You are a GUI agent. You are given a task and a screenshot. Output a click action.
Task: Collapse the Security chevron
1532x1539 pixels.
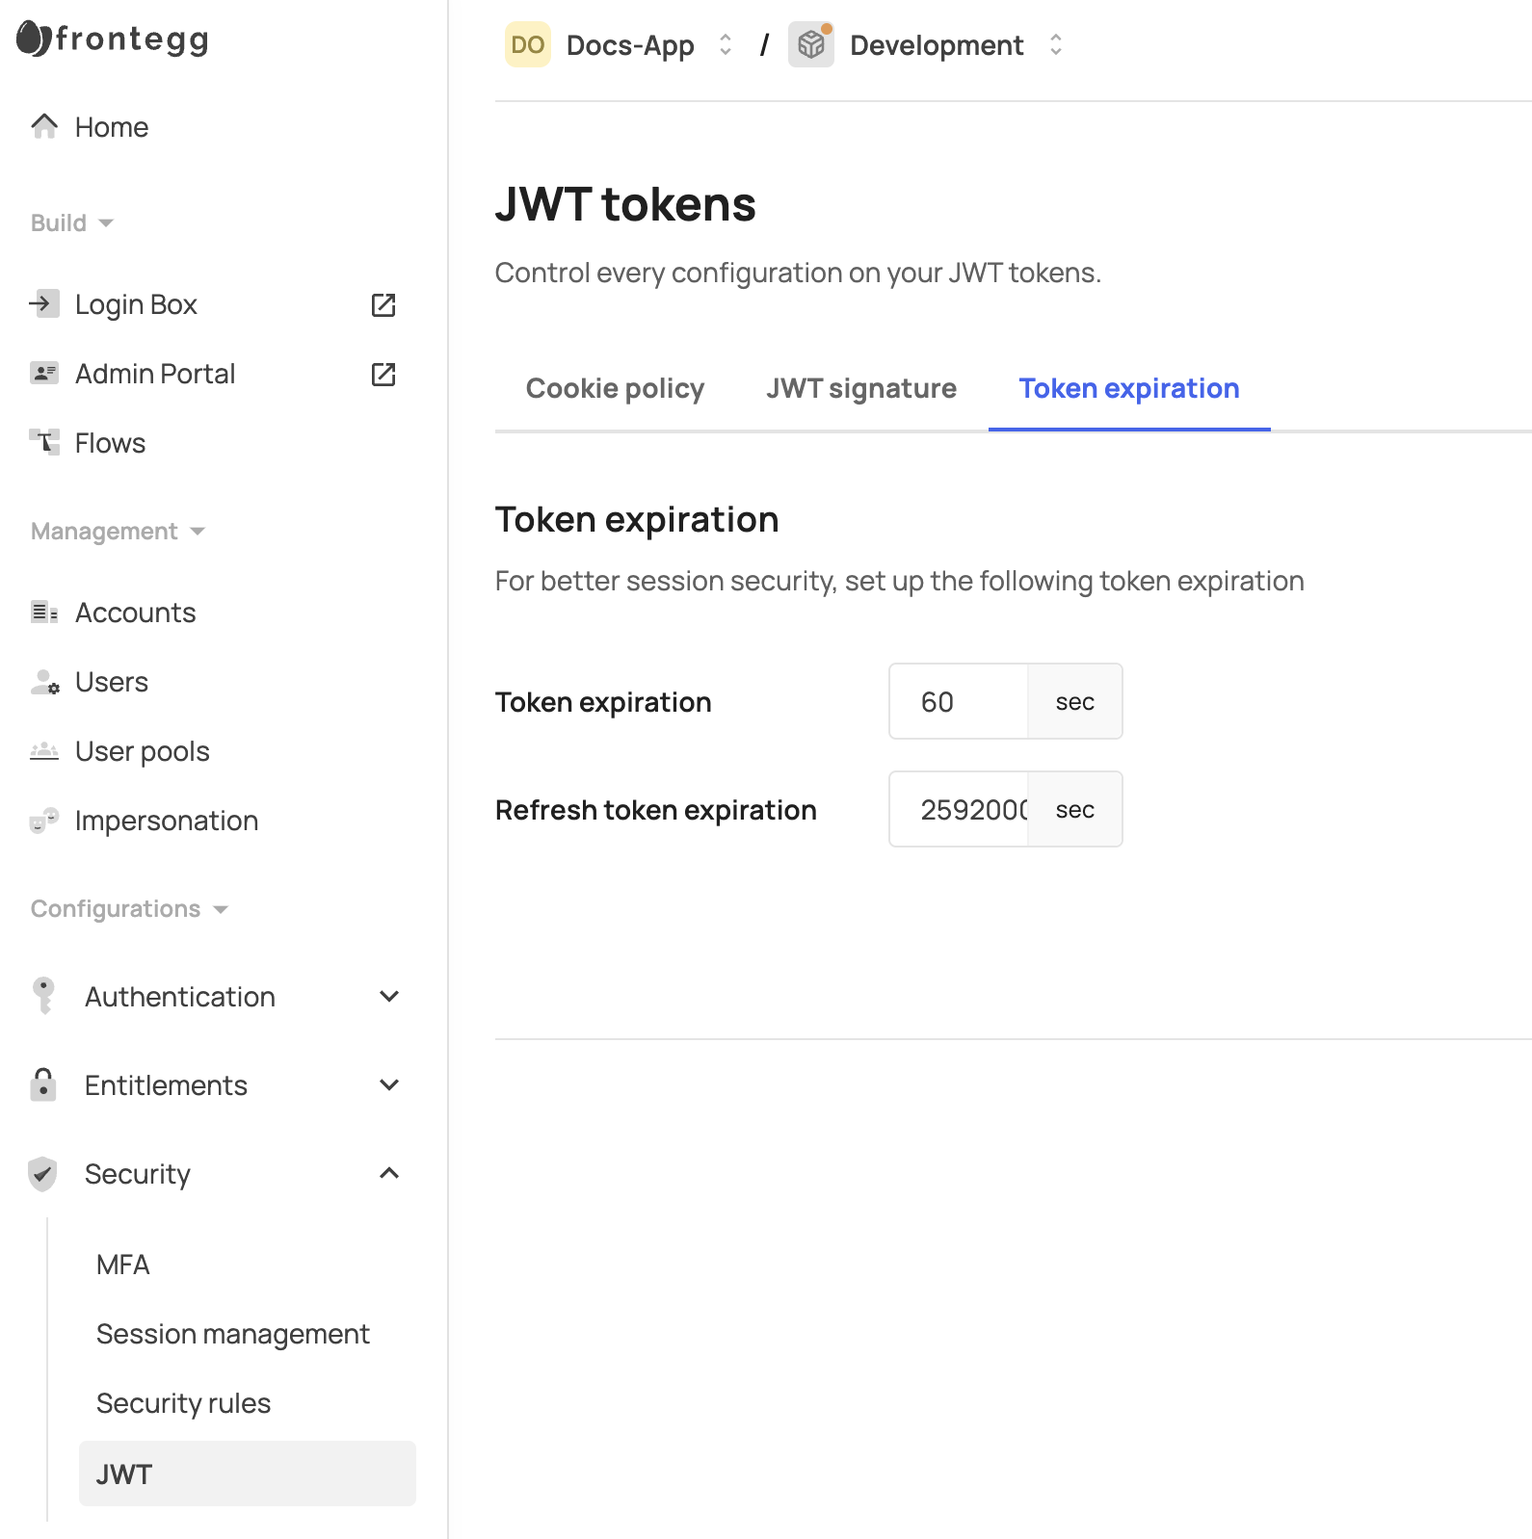point(389,1173)
